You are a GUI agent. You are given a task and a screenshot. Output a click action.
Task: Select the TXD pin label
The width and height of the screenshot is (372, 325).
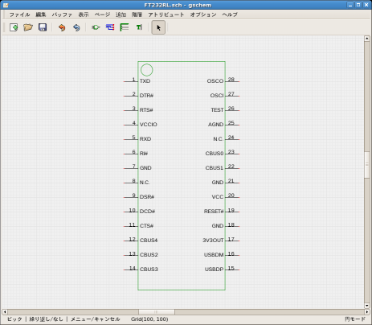click(145, 81)
